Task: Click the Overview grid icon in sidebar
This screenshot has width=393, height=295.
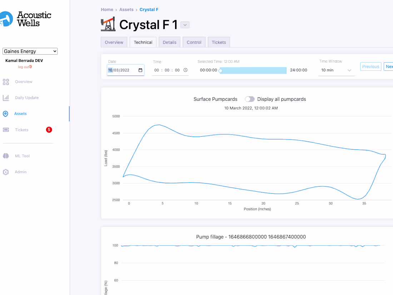Action: coord(6,82)
